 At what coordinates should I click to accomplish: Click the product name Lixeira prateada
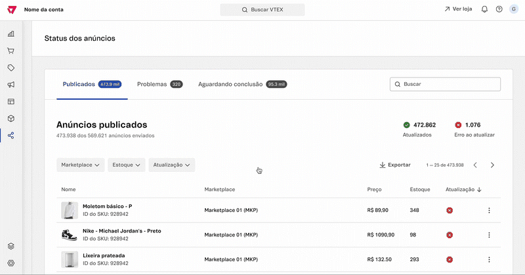point(104,255)
